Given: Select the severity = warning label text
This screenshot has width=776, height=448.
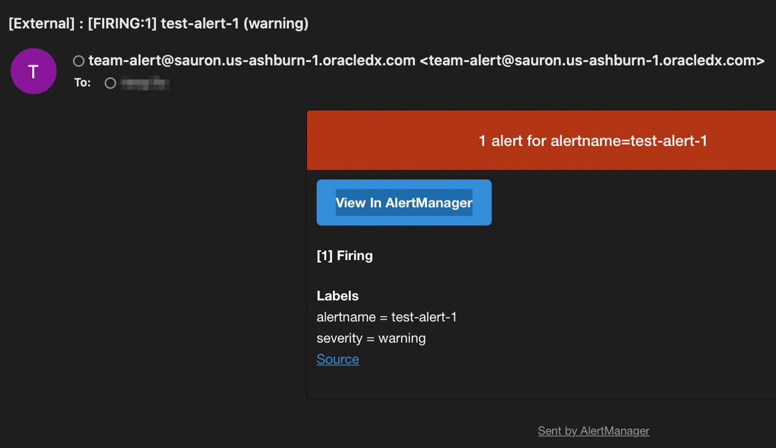Looking at the screenshot, I should pos(371,338).
